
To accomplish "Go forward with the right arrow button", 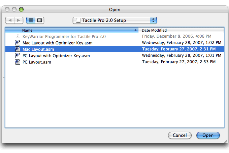I will pyautogui.click(x=19, y=20).
